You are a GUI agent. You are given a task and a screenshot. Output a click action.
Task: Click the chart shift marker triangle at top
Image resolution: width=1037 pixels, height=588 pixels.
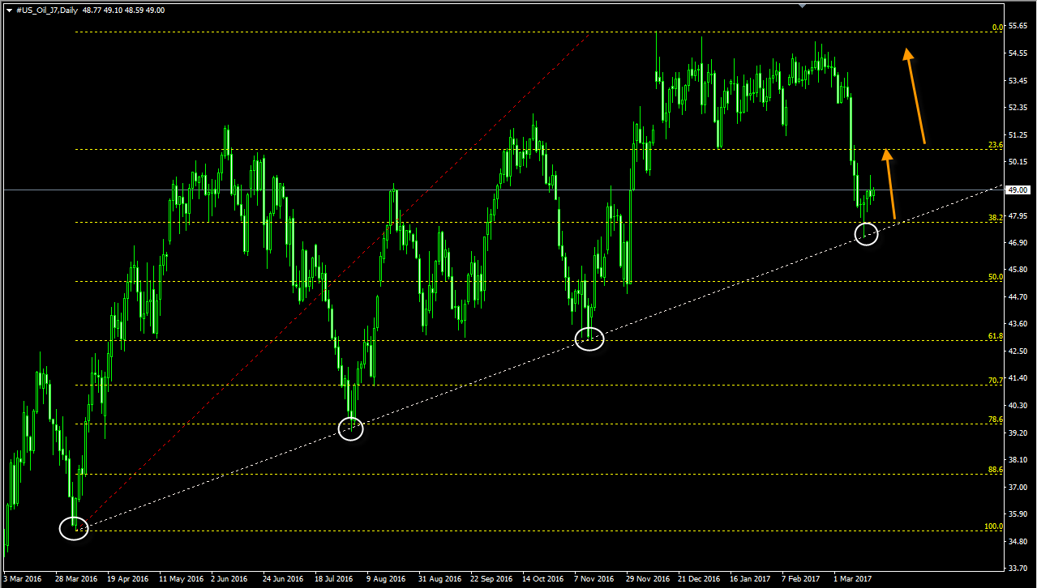[802, 6]
